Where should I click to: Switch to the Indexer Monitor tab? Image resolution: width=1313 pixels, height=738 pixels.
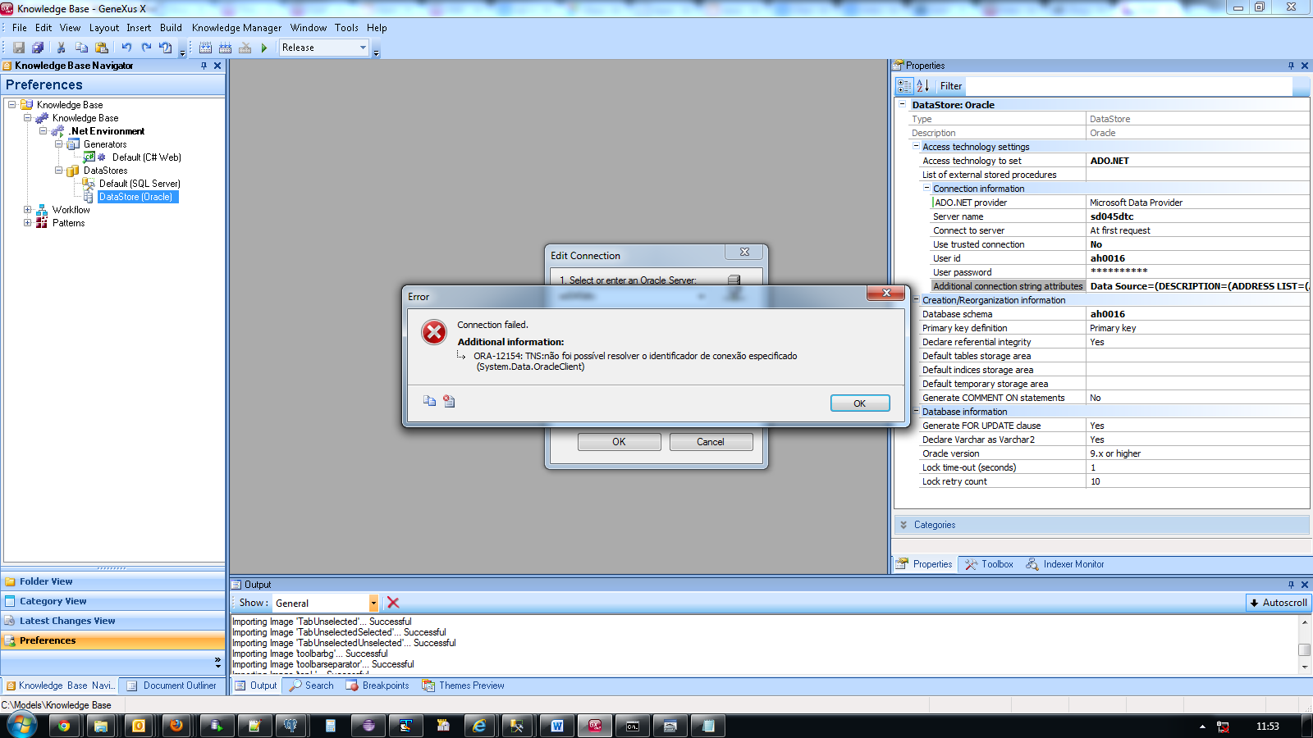1065,564
